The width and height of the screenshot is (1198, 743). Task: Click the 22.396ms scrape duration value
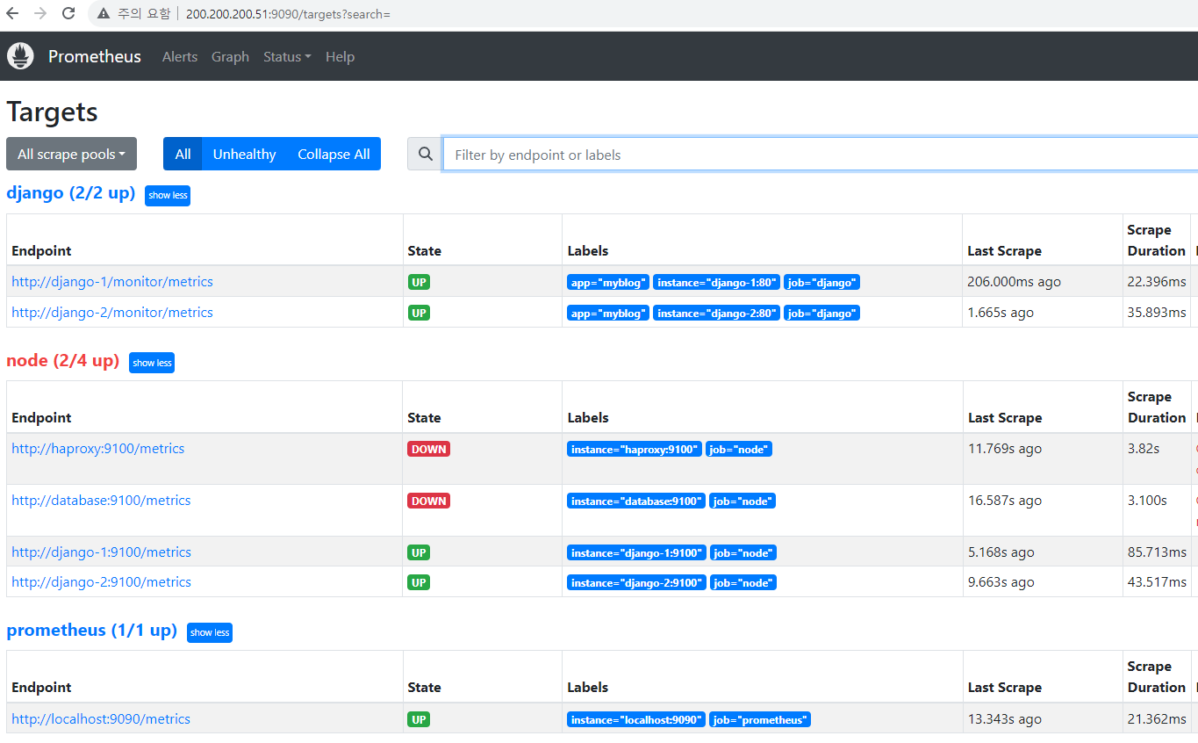click(x=1157, y=282)
